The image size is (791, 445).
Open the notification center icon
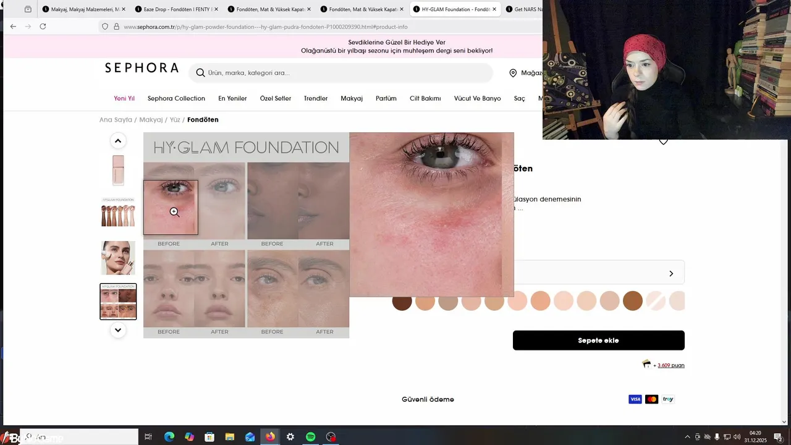778,437
